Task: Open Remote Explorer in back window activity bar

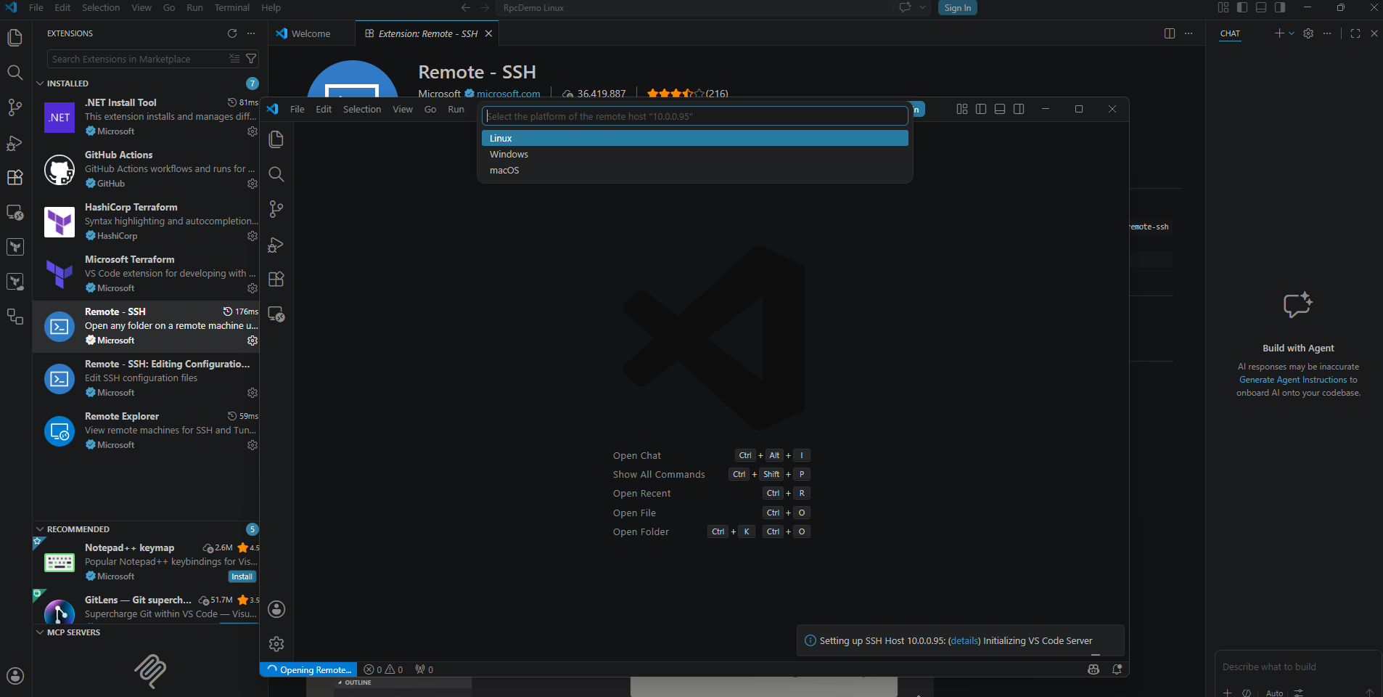Action: tap(15, 212)
